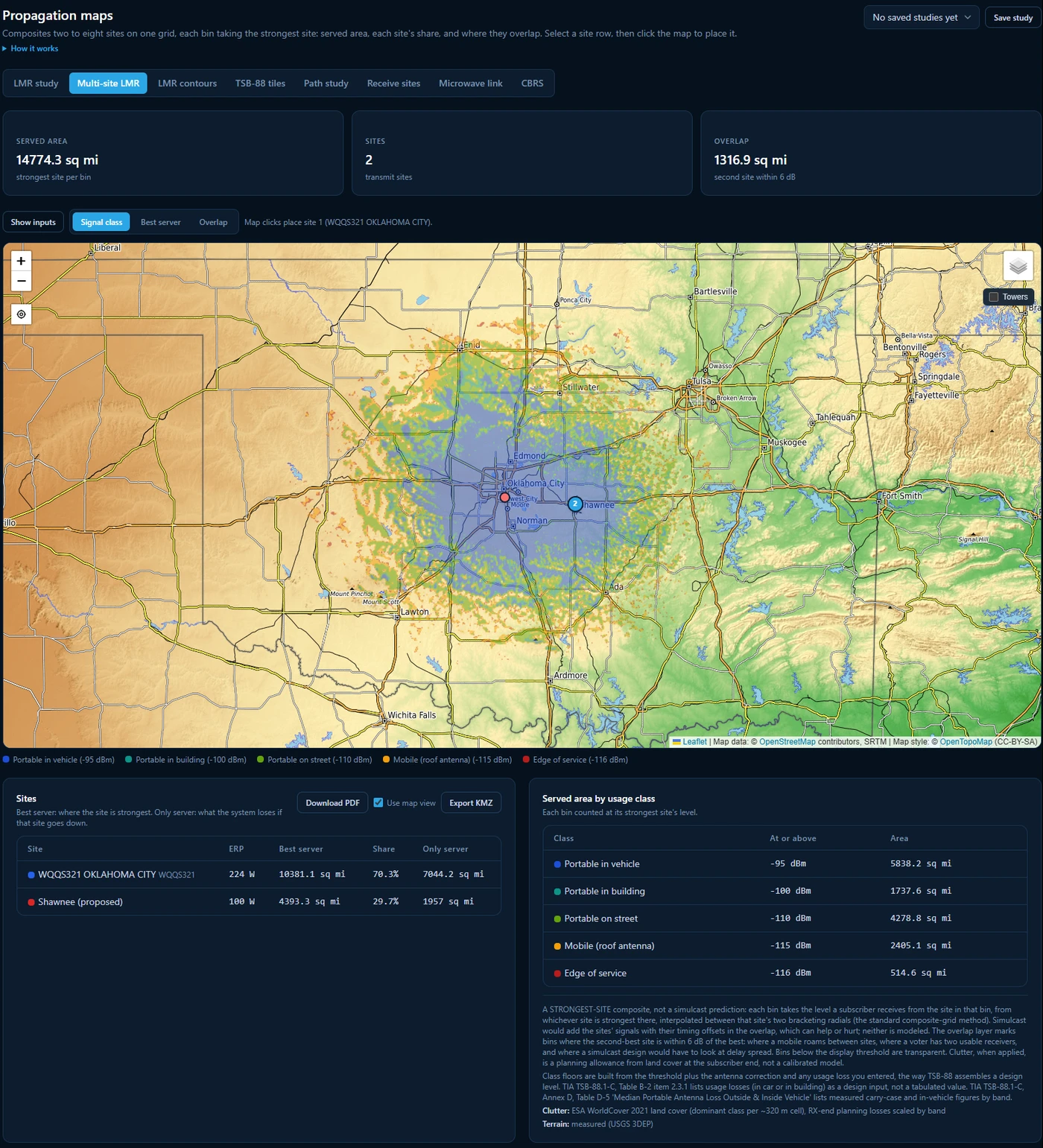Click the Portable in building class row
The height and width of the screenshot is (1148, 1043).
click(784, 891)
